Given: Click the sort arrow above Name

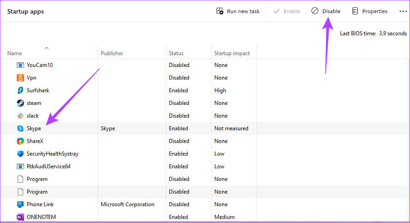Looking at the screenshot, I should click(x=47, y=48).
